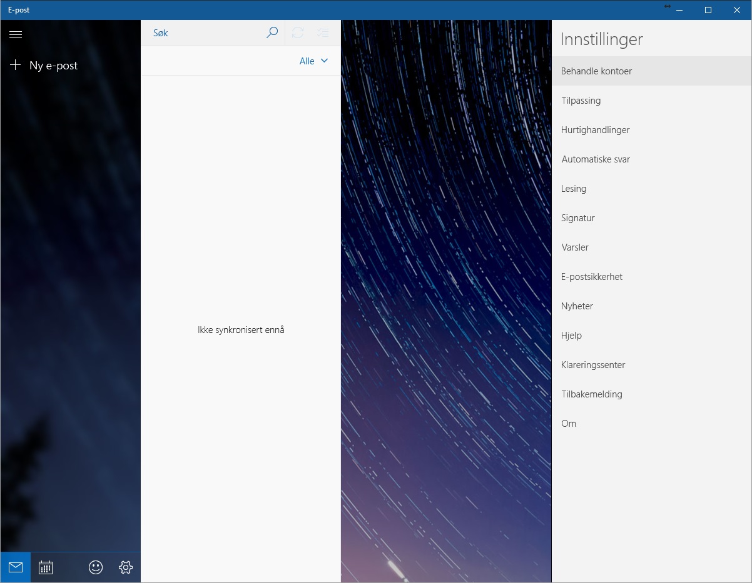Open Signatur settings
The width and height of the screenshot is (752, 583).
pos(651,218)
